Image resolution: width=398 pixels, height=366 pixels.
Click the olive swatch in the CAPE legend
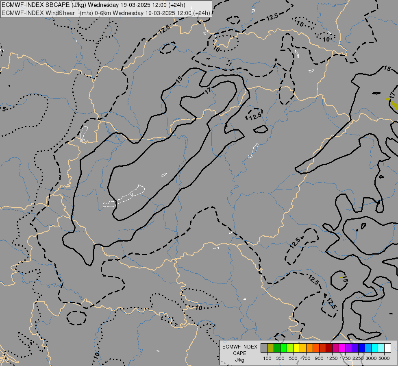pos(271,348)
